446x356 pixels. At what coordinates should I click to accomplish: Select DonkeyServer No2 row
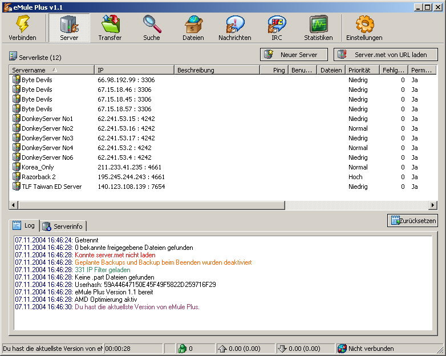click(x=223, y=128)
